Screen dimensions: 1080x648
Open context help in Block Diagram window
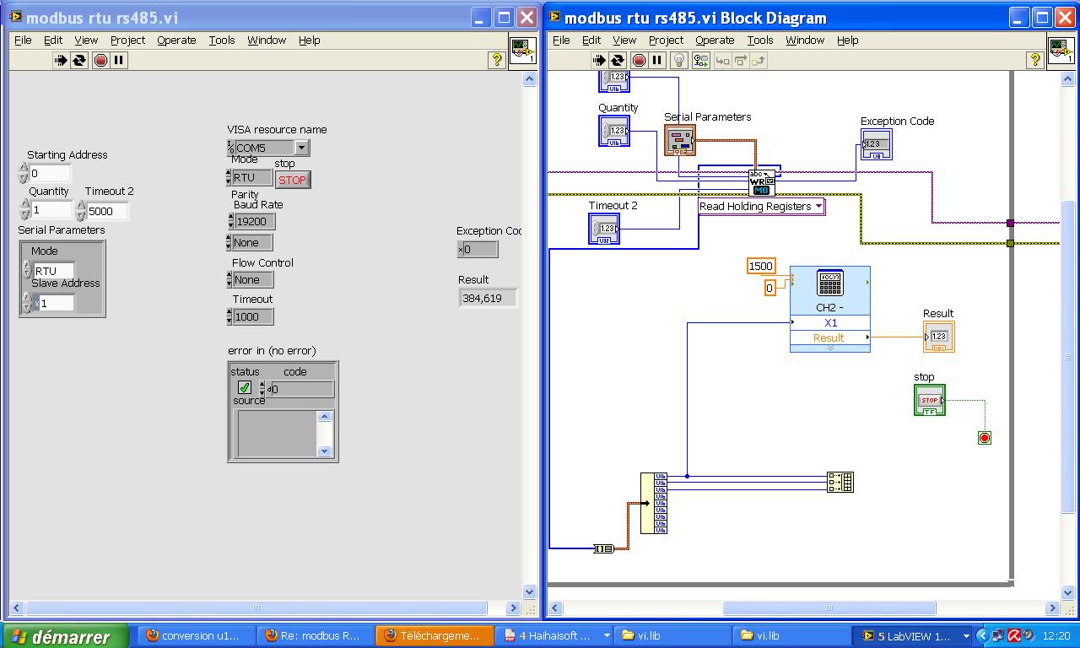(1034, 60)
